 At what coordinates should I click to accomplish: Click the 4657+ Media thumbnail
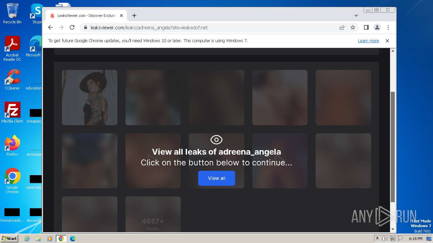click(153, 214)
